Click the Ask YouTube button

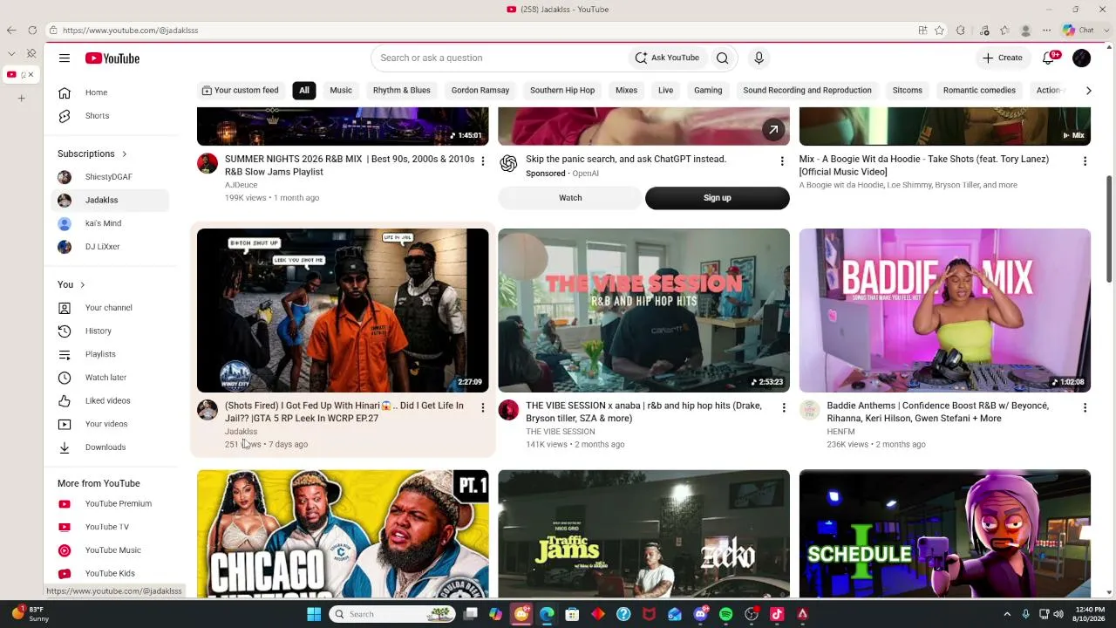[x=667, y=58]
